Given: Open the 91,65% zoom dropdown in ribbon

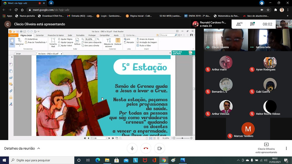Looking at the screenshot, I should click(x=95, y=39).
